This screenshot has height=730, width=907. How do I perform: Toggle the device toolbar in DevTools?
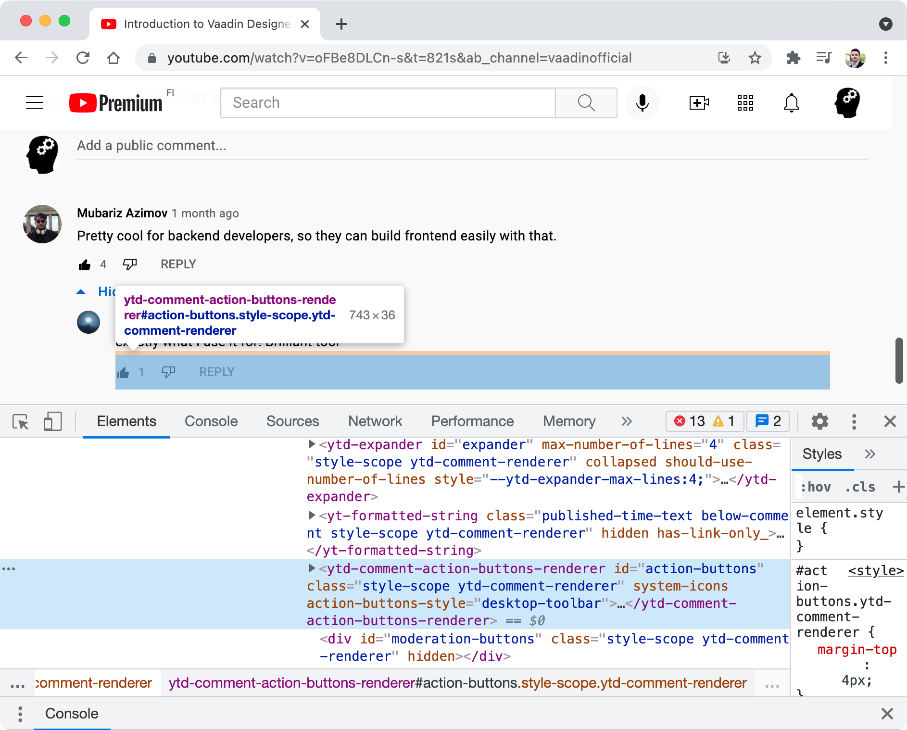pyautogui.click(x=52, y=421)
